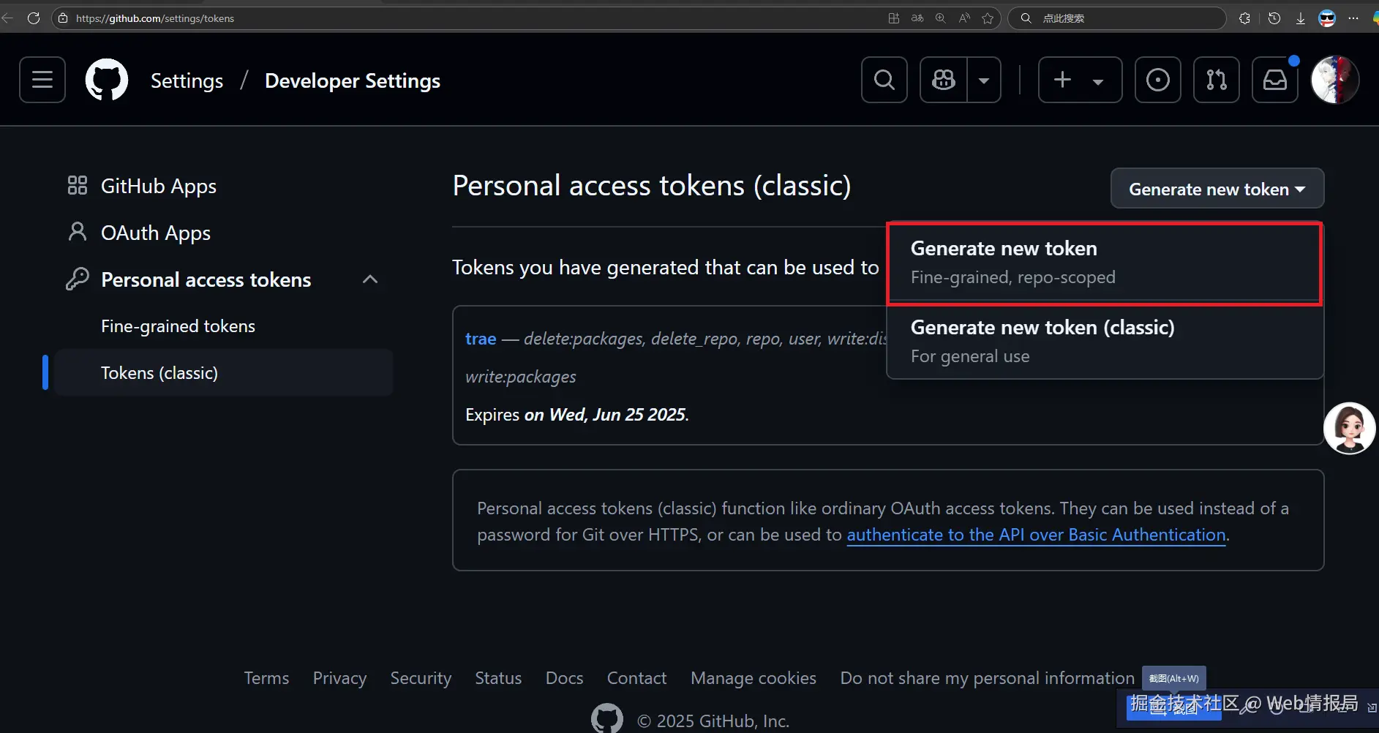
Task: Open GitHub global search
Action: point(884,79)
